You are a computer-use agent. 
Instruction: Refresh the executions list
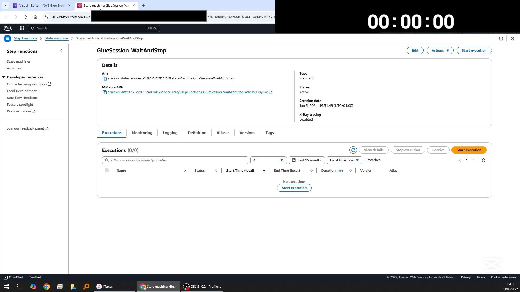click(x=353, y=150)
